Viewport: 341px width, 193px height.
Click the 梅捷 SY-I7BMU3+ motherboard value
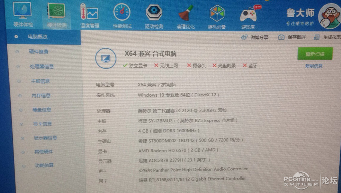[188, 120]
